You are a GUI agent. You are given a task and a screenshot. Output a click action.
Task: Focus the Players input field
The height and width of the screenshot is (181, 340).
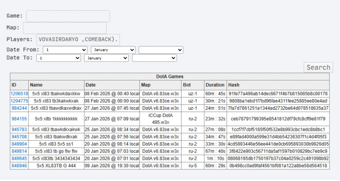tap(78, 40)
